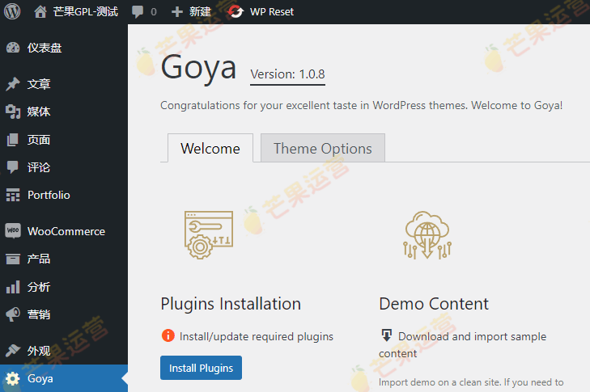The image size is (590, 392).
Task: Click "Install/update required plugins" text
Action: [x=257, y=336]
